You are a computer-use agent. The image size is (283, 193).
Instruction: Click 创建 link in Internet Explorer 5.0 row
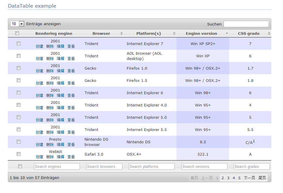(40, 120)
